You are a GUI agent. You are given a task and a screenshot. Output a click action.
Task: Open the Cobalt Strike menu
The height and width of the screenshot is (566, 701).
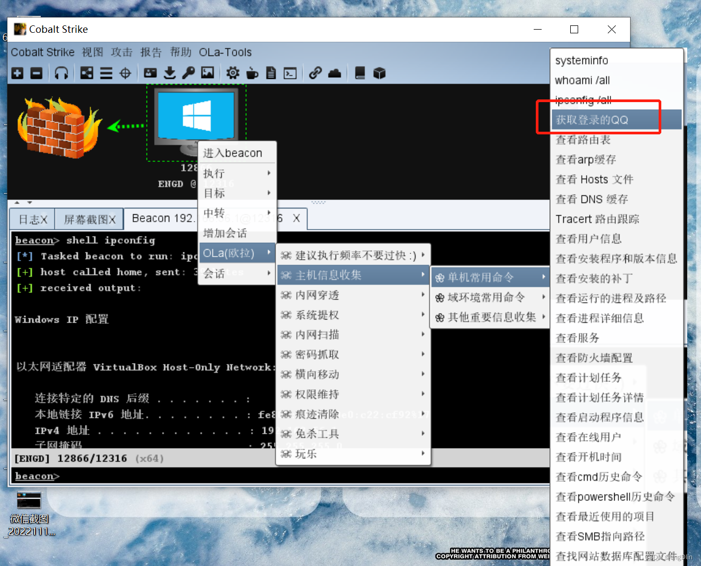pyautogui.click(x=43, y=52)
